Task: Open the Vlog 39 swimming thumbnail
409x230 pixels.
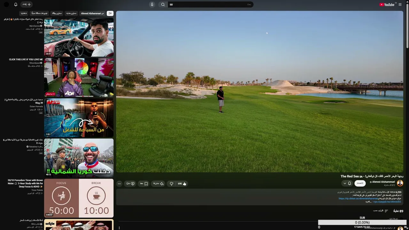Action: 79,118
